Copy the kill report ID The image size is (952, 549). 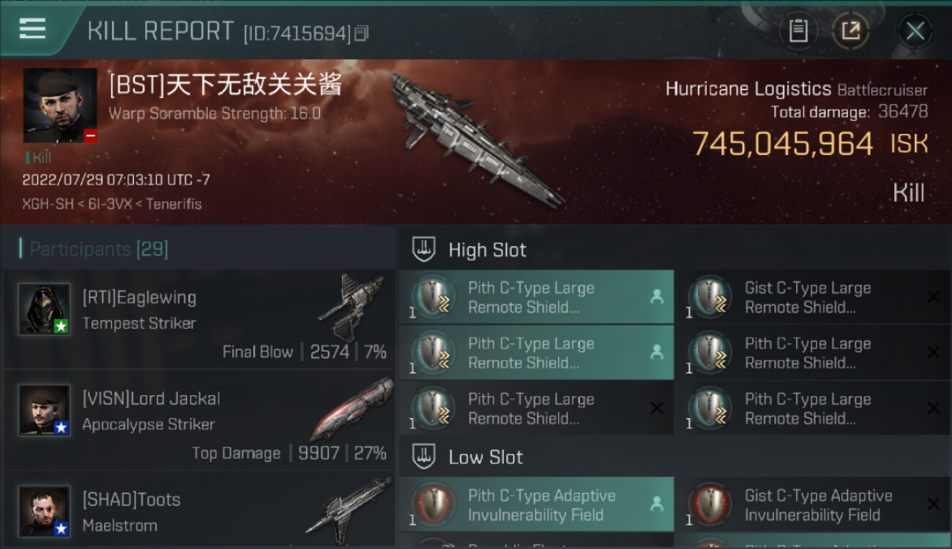coord(361,34)
